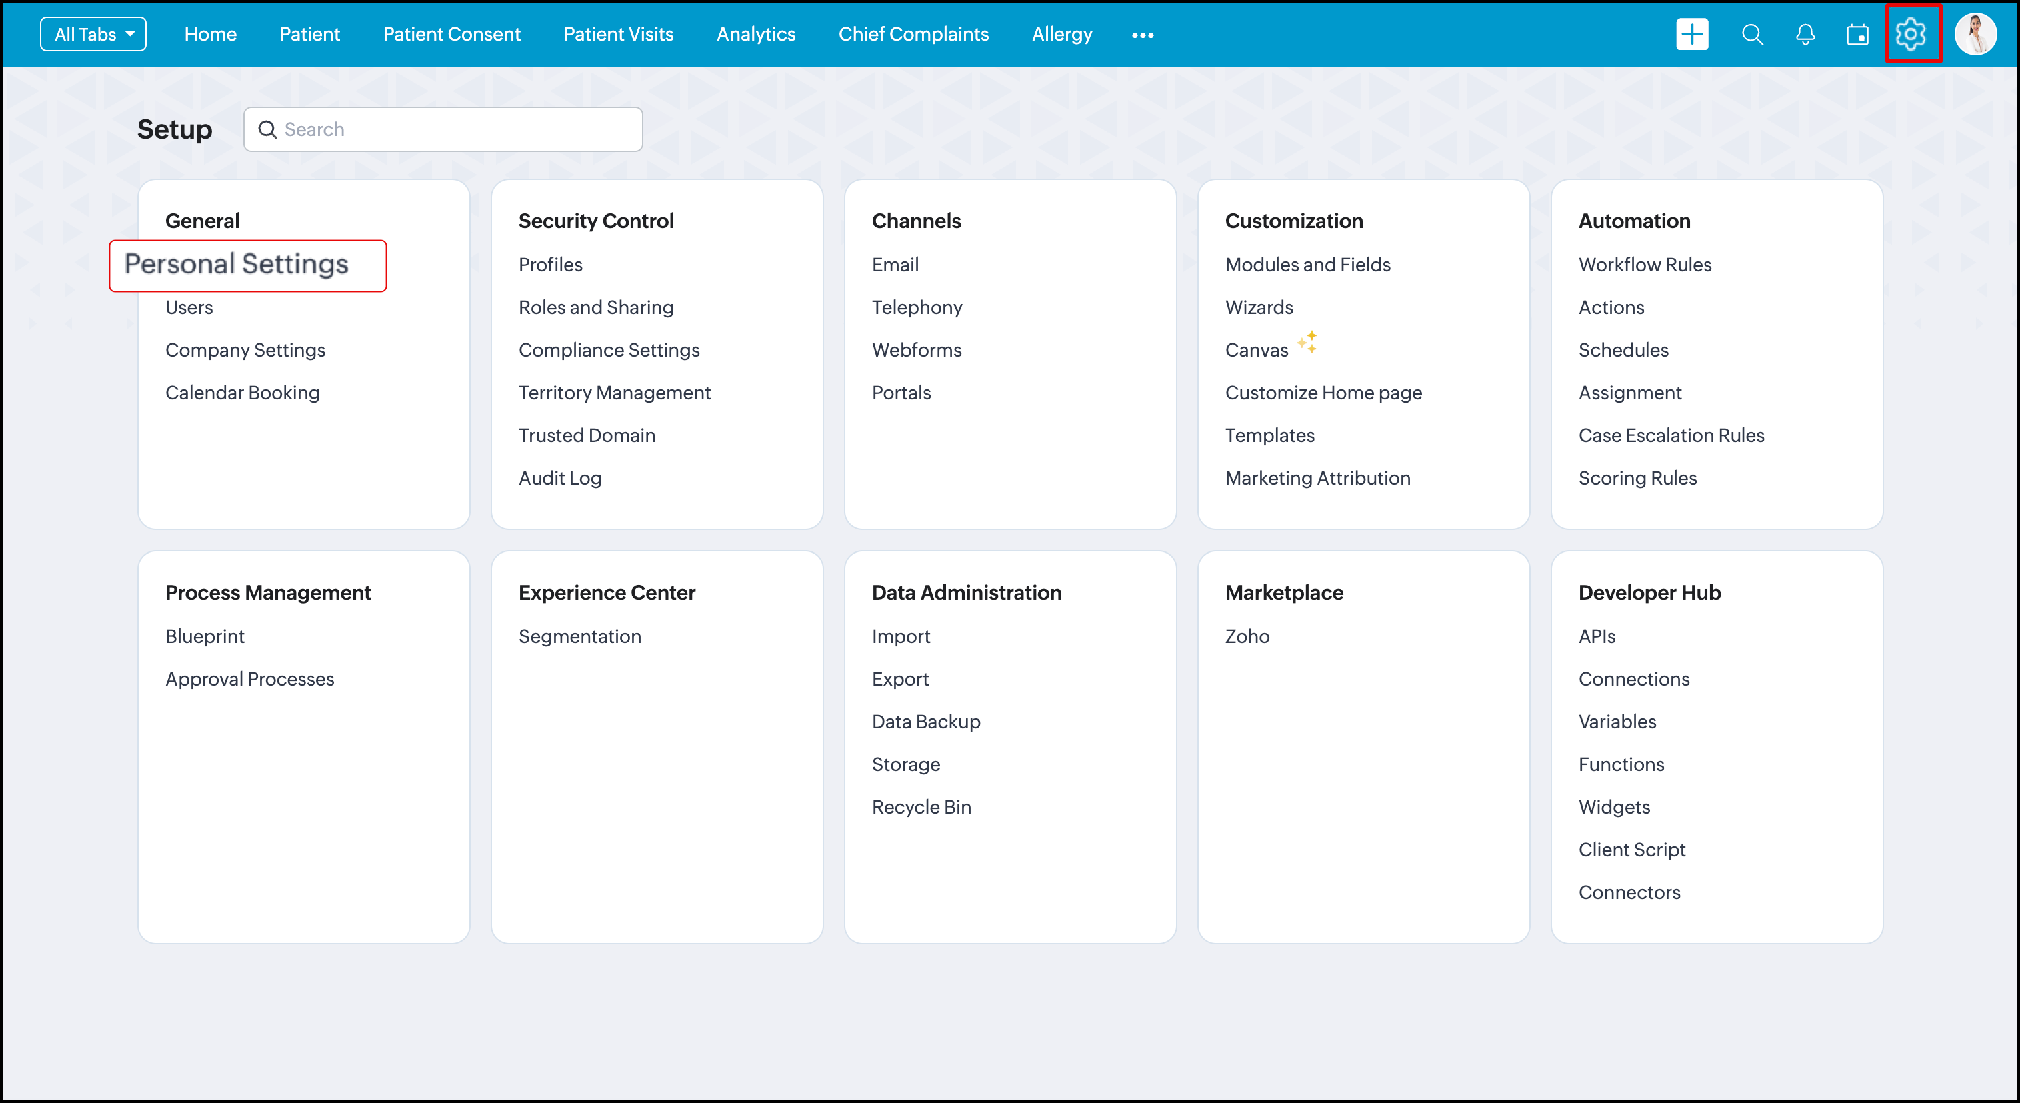
Task: Go to the Analytics tab
Action: click(755, 35)
